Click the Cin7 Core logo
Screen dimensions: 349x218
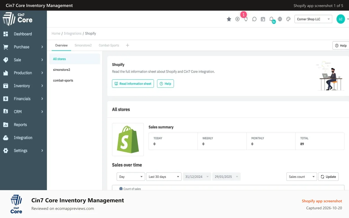pyautogui.click(x=17, y=19)
